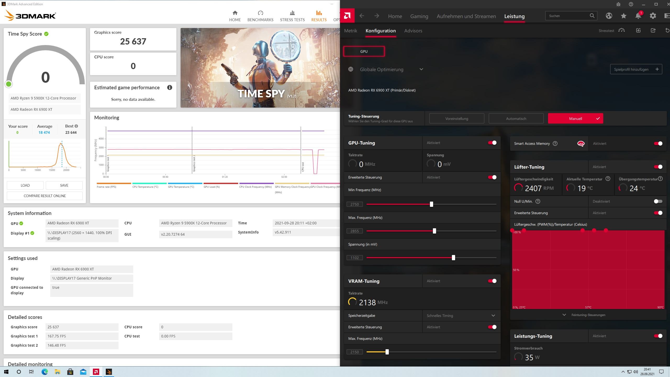Disable the GPU-Tuning toggle
Screen dimensions: 670x377
(x=492, y=143)
